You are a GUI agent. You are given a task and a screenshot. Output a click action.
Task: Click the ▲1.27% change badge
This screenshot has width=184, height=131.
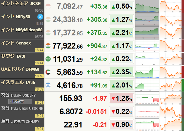click(121, 19)
